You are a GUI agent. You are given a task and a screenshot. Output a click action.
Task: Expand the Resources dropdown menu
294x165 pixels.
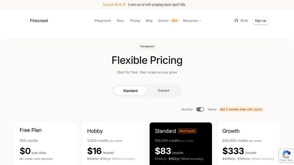[192, 21]
